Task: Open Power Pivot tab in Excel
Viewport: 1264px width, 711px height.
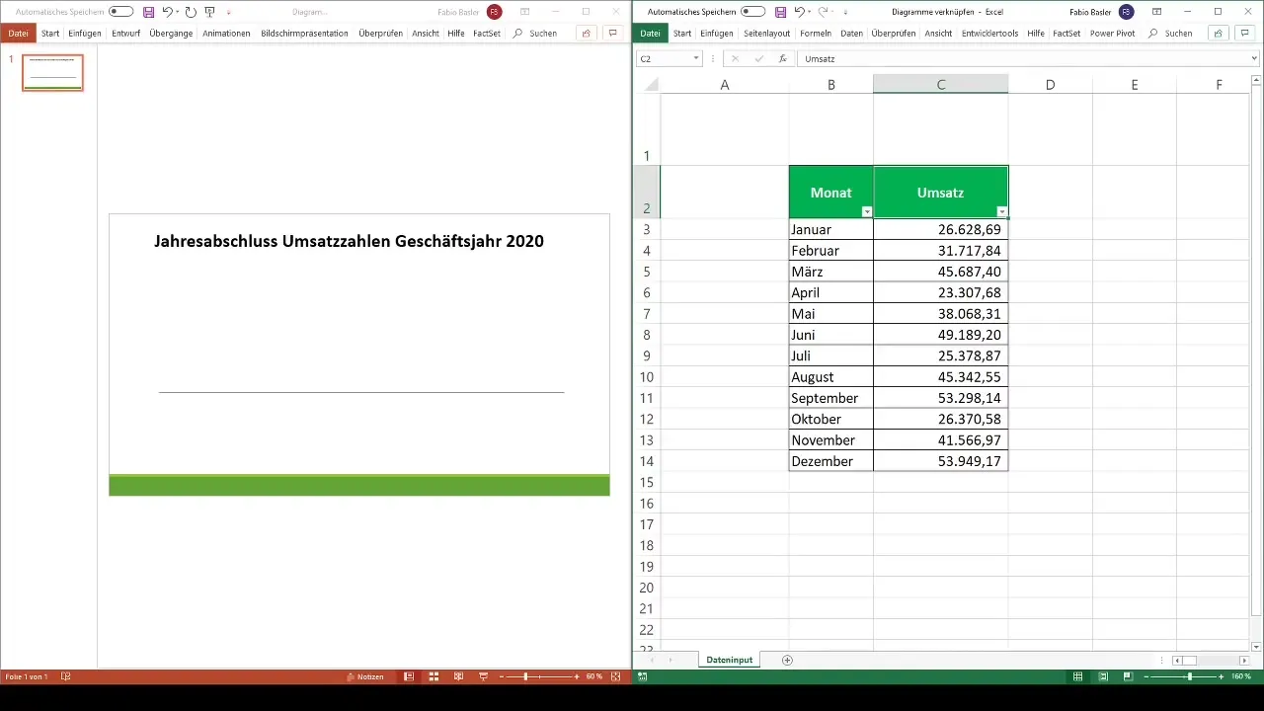Action: (1113, 33)
